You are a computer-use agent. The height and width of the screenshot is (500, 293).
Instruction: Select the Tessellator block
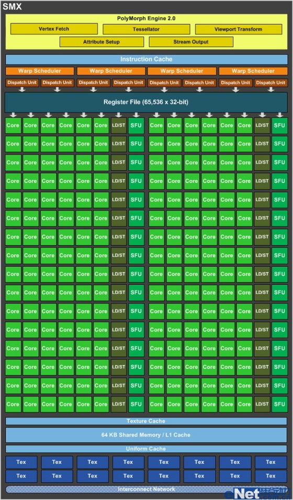(x=146, y=29)
